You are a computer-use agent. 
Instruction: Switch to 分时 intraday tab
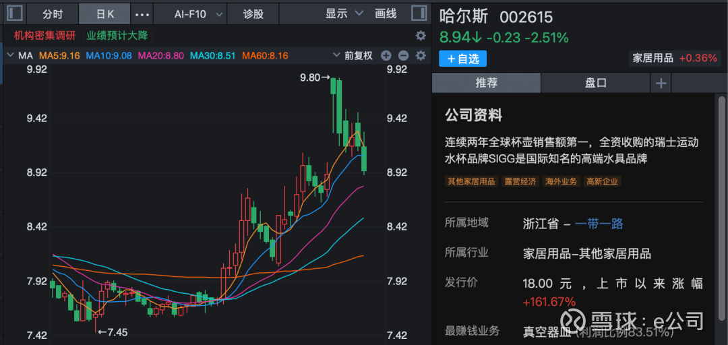coord(53,14)
